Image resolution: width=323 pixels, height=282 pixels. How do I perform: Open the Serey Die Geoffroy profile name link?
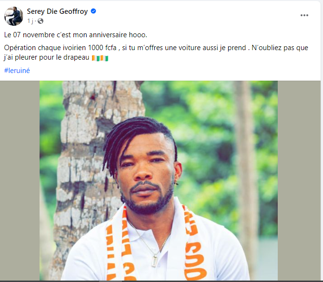point(57,11)
